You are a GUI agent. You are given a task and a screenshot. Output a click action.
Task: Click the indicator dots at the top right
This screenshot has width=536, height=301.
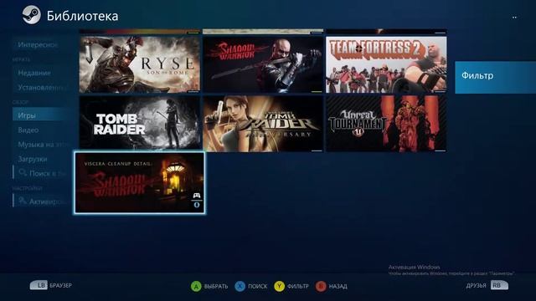pyautogui.click(x=514, y=17)
